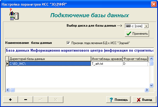Click the Применить button
The height and width of the screenshot is (107, 158).
[137, 34]
